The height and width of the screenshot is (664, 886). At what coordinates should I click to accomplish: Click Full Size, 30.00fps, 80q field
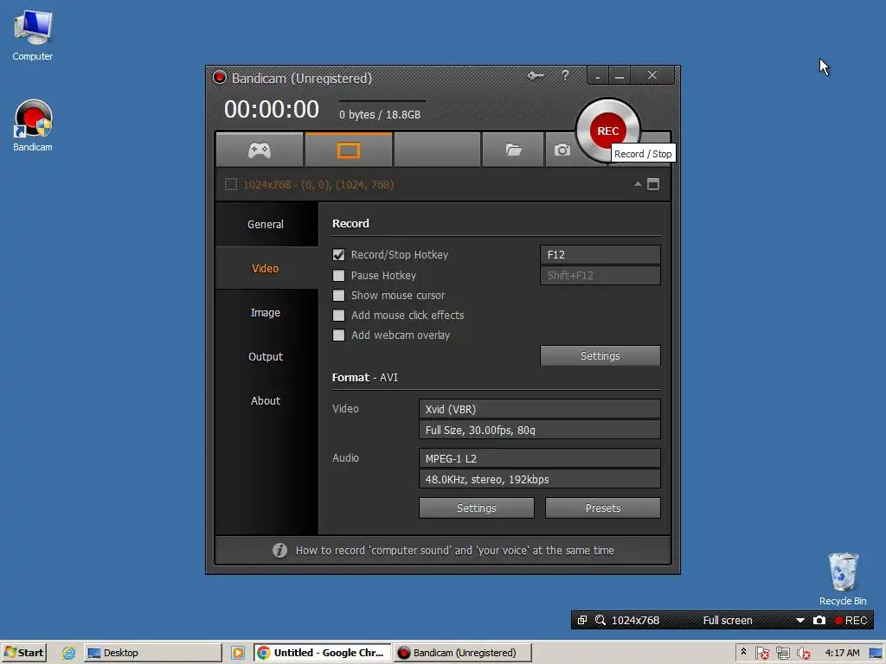(x=540, y=430)
